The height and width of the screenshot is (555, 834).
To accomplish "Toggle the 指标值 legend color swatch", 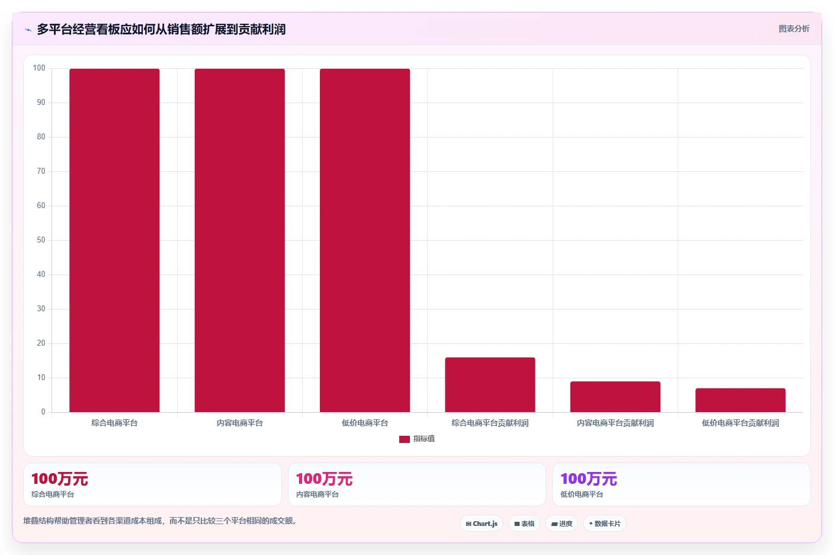I will click(x=405, y=439).
